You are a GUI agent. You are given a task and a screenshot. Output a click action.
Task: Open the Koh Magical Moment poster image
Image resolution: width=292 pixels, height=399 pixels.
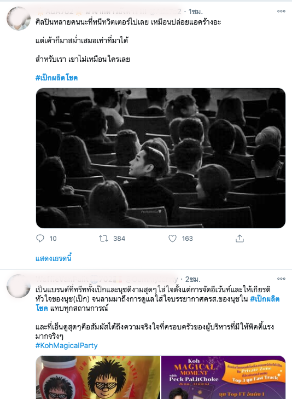tap(224, 377)
